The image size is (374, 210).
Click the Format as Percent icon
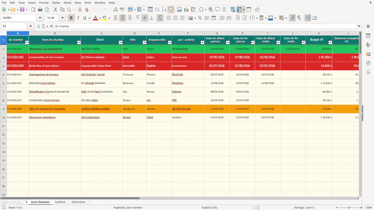click(200, 18)
